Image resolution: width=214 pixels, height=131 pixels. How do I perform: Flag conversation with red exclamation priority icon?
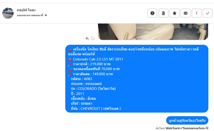197,13
